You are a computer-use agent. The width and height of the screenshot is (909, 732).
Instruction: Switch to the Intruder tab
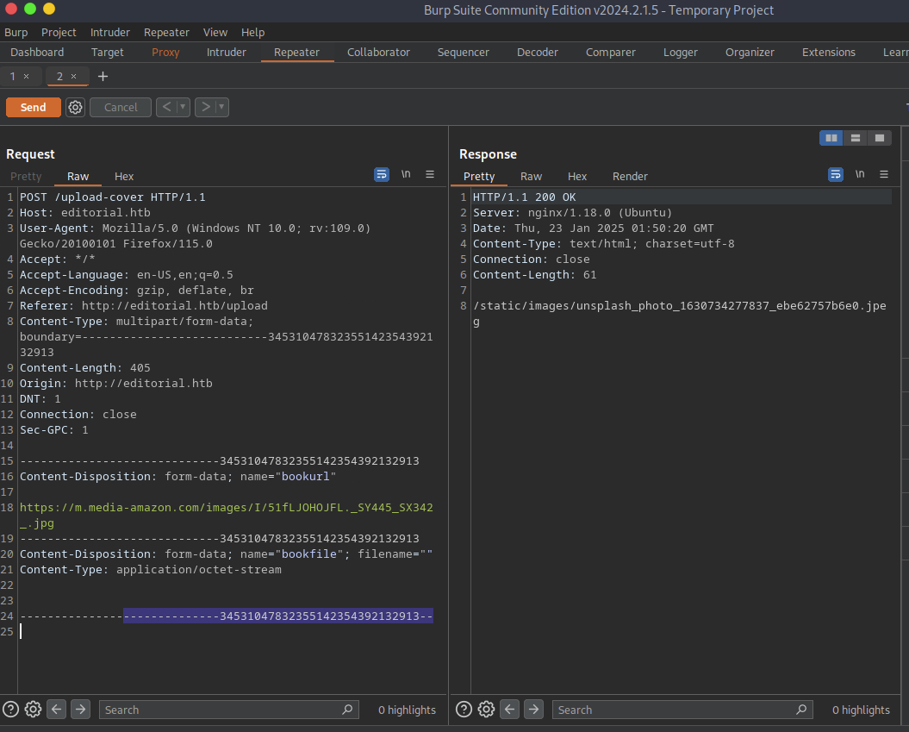pos(226,53)
